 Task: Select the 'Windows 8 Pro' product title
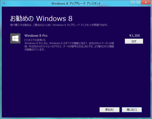click(36, 35)
